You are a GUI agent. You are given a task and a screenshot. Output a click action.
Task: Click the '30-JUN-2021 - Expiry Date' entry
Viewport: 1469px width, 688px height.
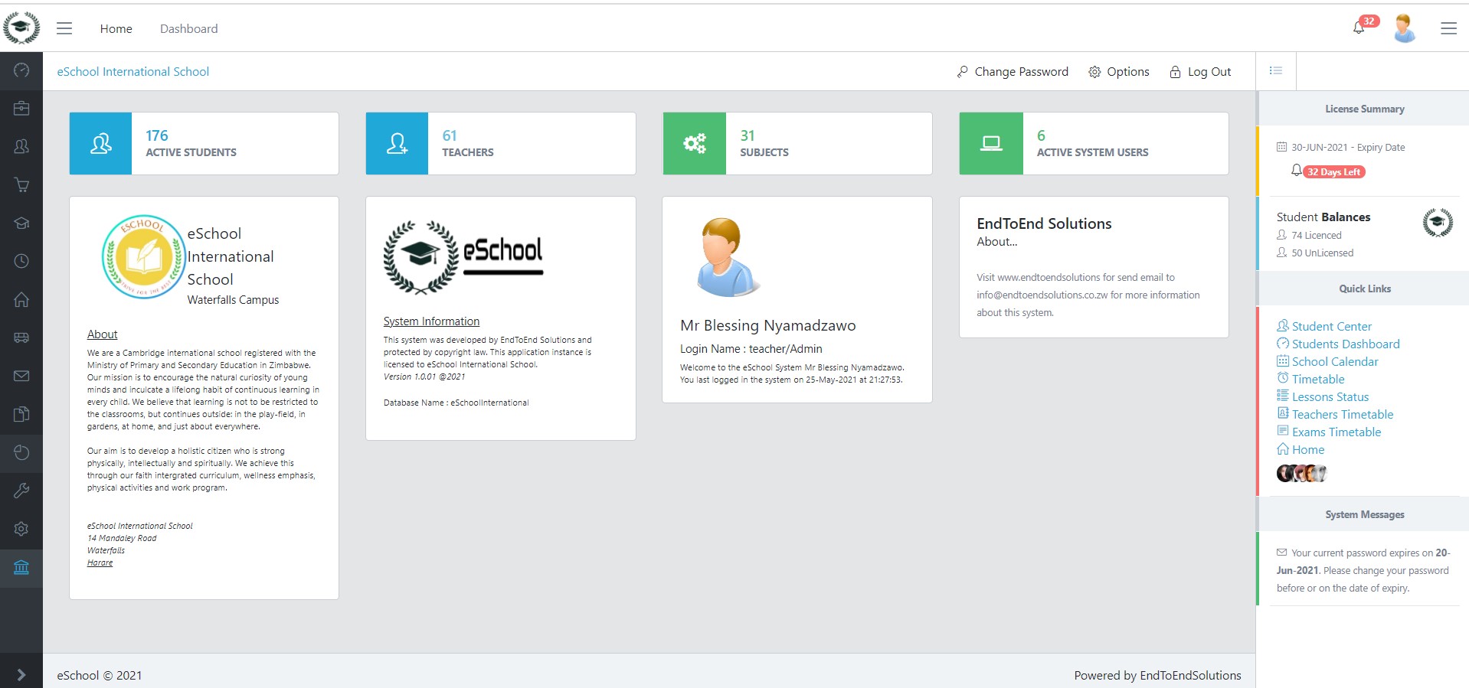click(x=1340, y=147)
